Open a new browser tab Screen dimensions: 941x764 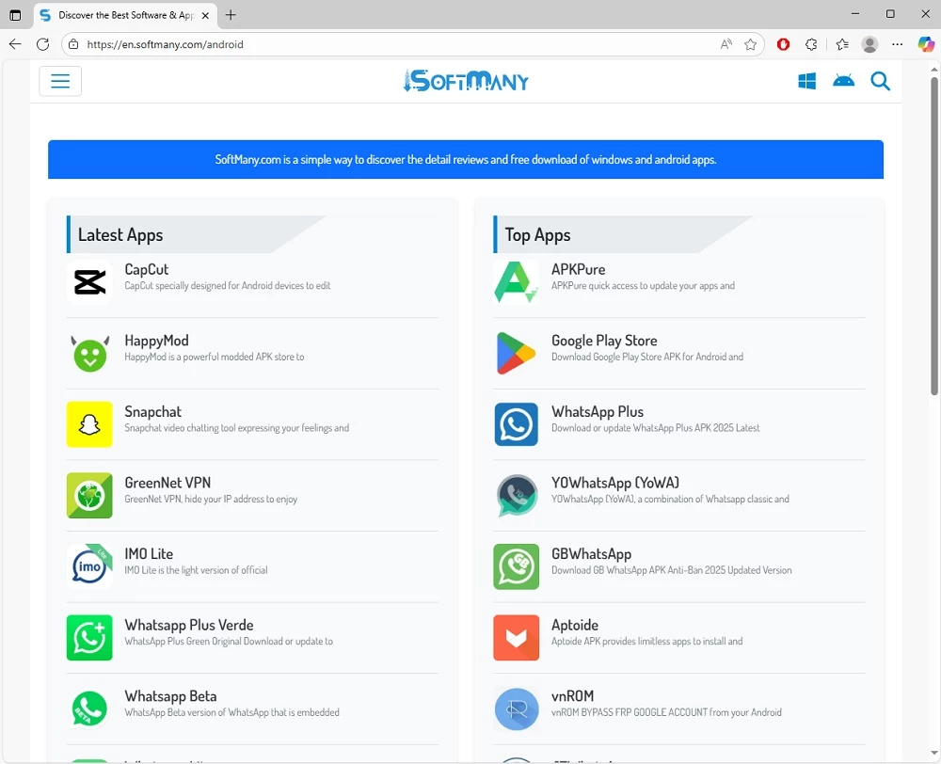[231, 15]
